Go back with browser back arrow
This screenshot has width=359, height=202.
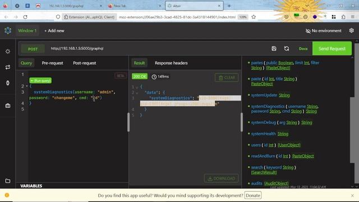coord(6,17)
